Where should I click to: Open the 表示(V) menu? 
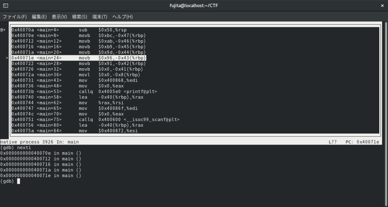(x=59, y=17)
